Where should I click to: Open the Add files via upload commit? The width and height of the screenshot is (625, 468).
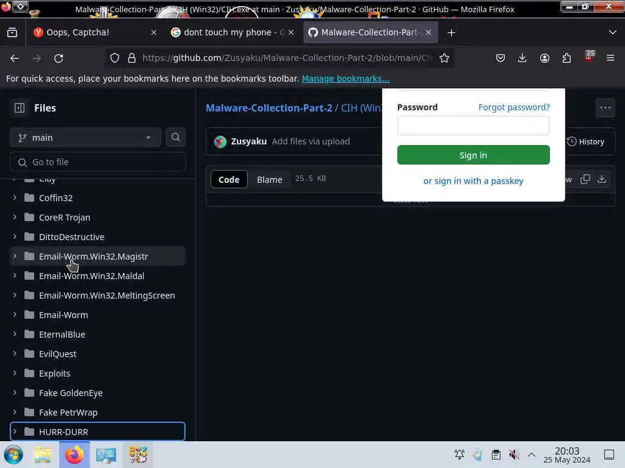311,141
